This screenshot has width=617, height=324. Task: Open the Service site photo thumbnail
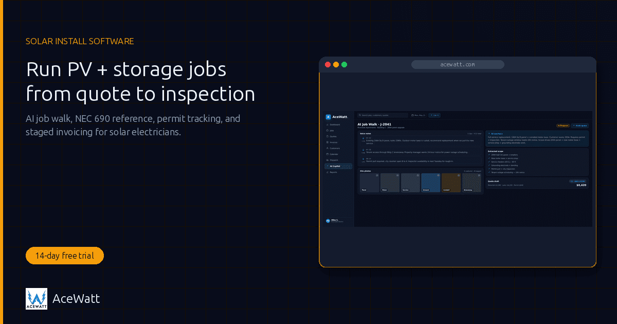tap(410, 183)
